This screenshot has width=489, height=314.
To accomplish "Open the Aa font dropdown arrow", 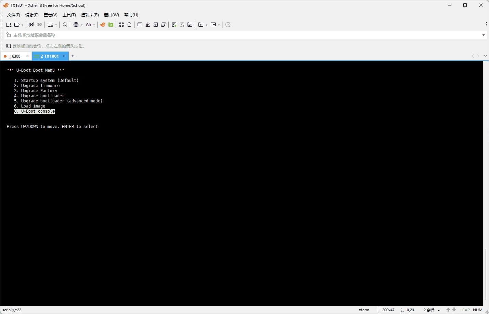I will (94, 25).
